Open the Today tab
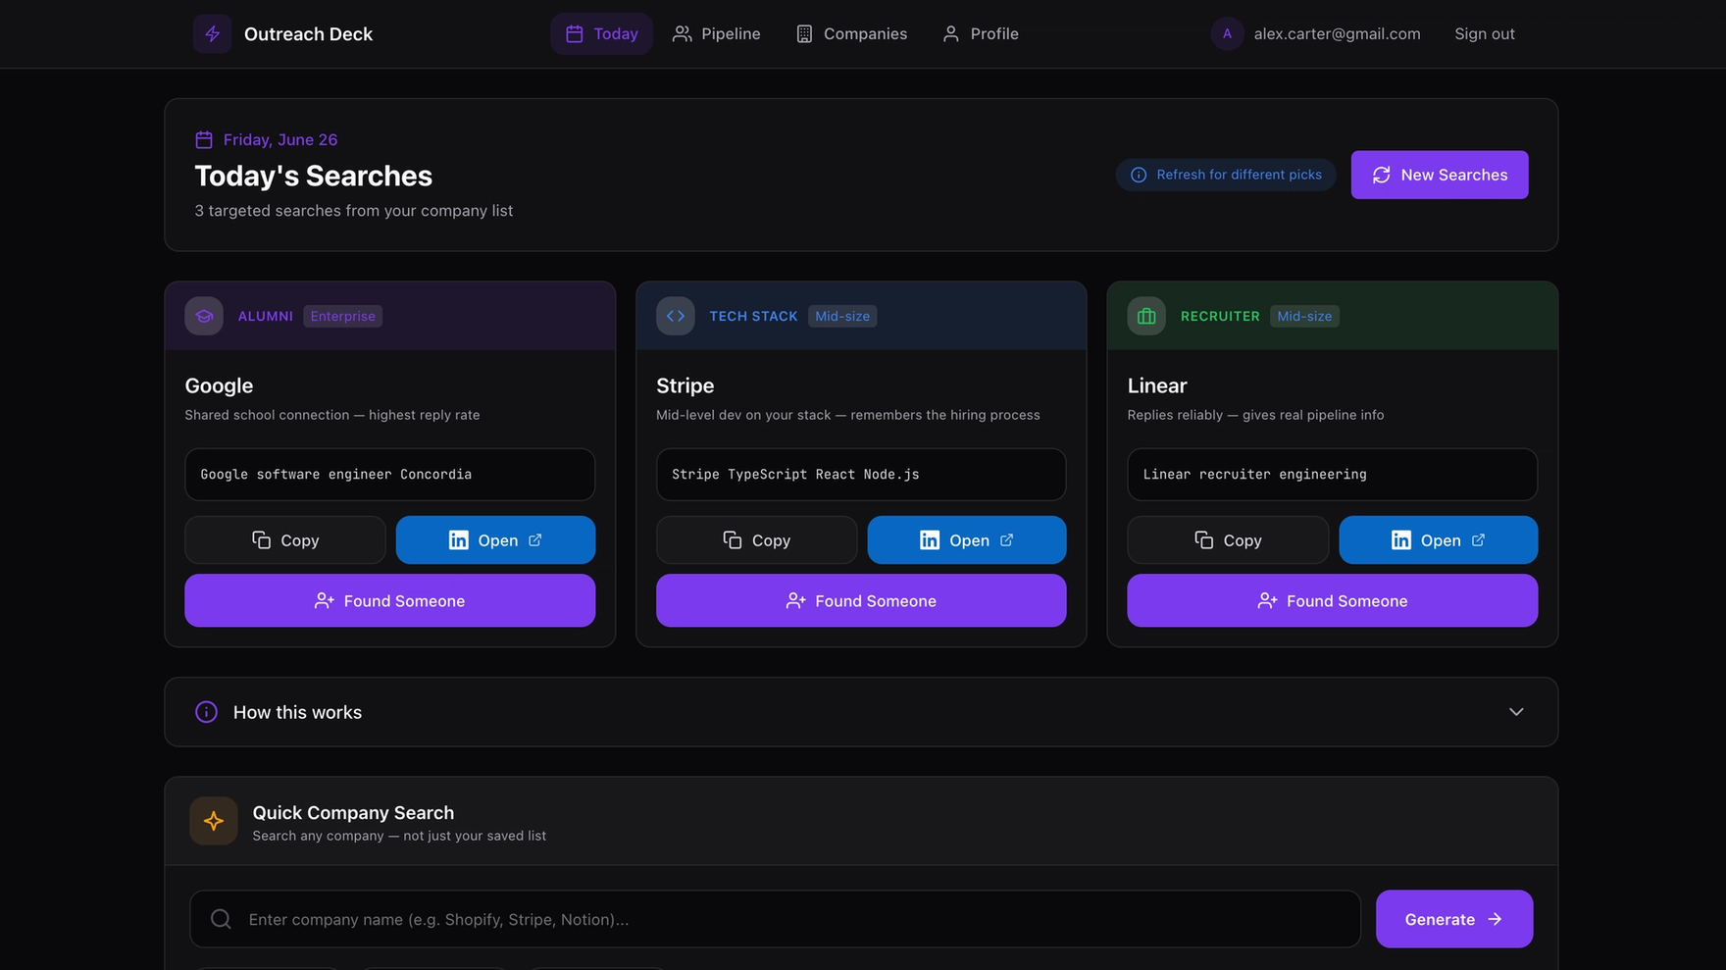 coord(601,33)
